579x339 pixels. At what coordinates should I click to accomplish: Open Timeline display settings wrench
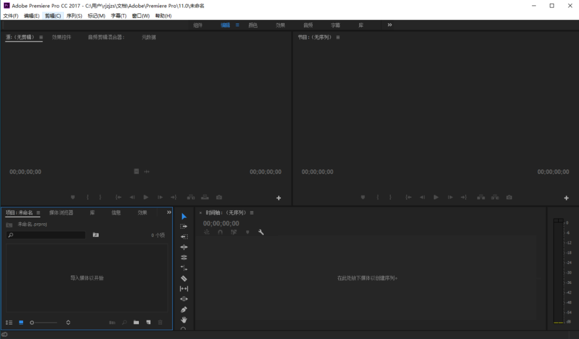[x=261, y=232]
